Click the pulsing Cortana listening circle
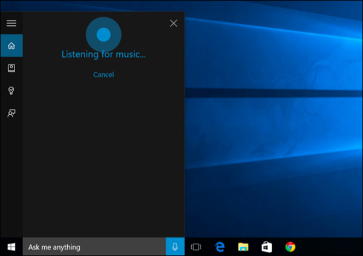This screenshot has width=363, height=256. click(103, 34)
